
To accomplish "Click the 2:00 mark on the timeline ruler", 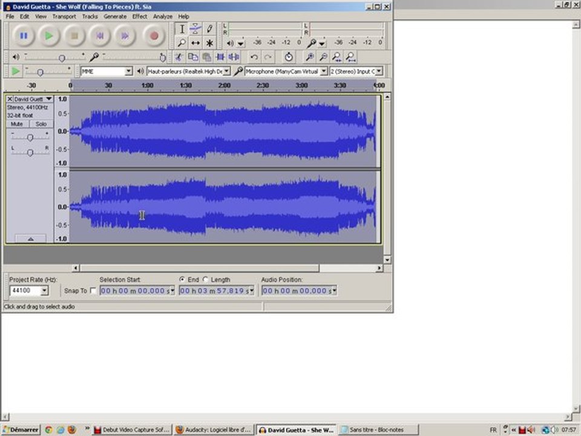I will click(x=224, y=85).
